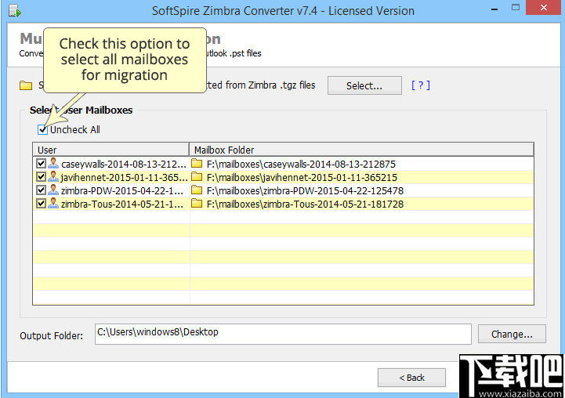The image size is (565, 398).
Task: Select user name zimbra-Tous-2014-05-21-1...
Action: click(x=122, y=204)
